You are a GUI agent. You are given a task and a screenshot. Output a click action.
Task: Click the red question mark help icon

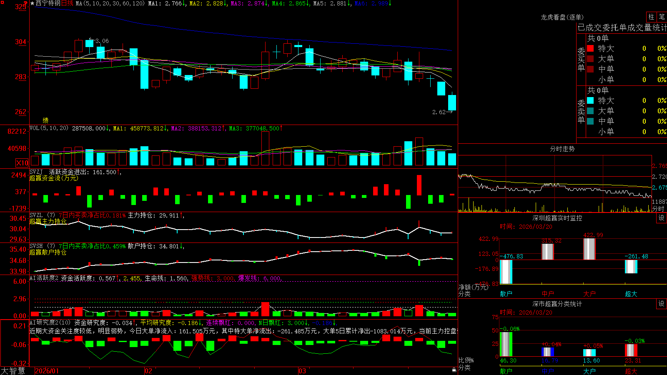tap(25, 4)
